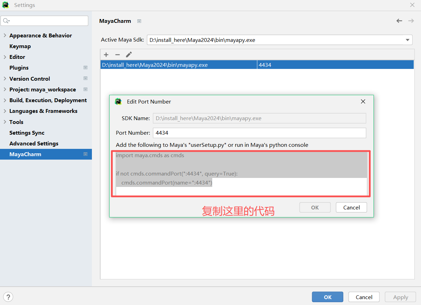Click the project-level icon beside Project: maya_workspace
The width and height of the screenshot is (421, 305).
[85, 89]
